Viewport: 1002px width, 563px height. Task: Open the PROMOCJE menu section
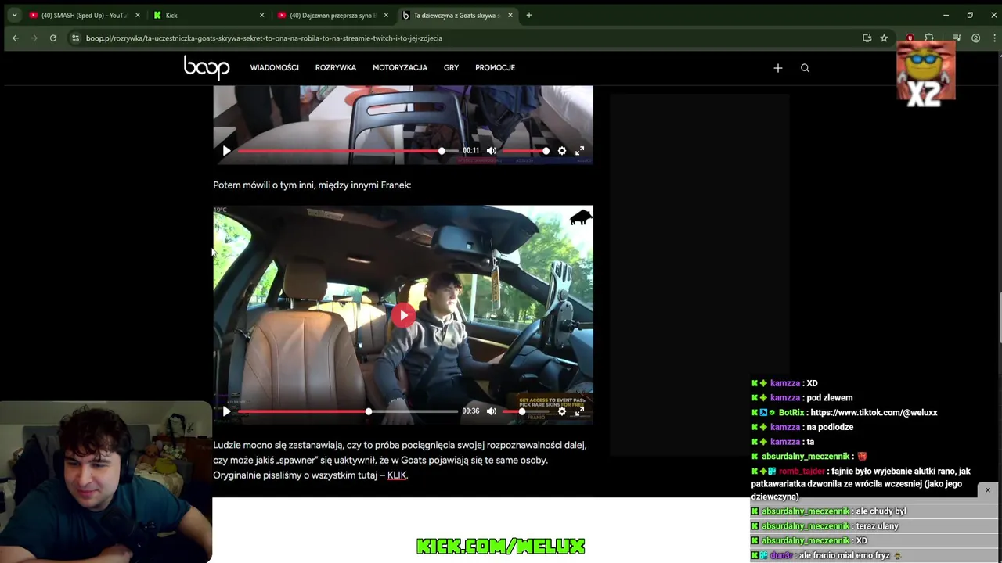click(x=495, y=68)
